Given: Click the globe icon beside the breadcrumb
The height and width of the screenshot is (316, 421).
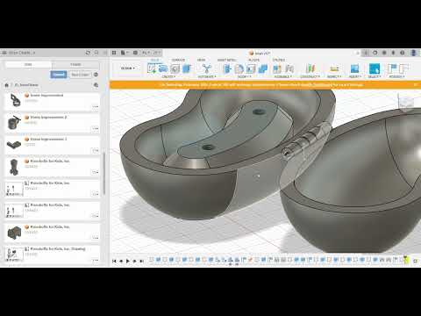Looking at the screenshot, I should (x=96, y=85).
